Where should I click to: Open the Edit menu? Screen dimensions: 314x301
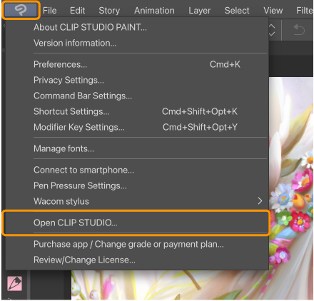pos(77,11)
